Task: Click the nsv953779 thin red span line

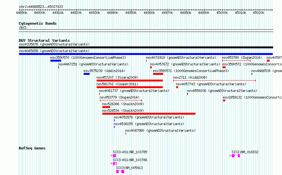Action: pos(121,100)
